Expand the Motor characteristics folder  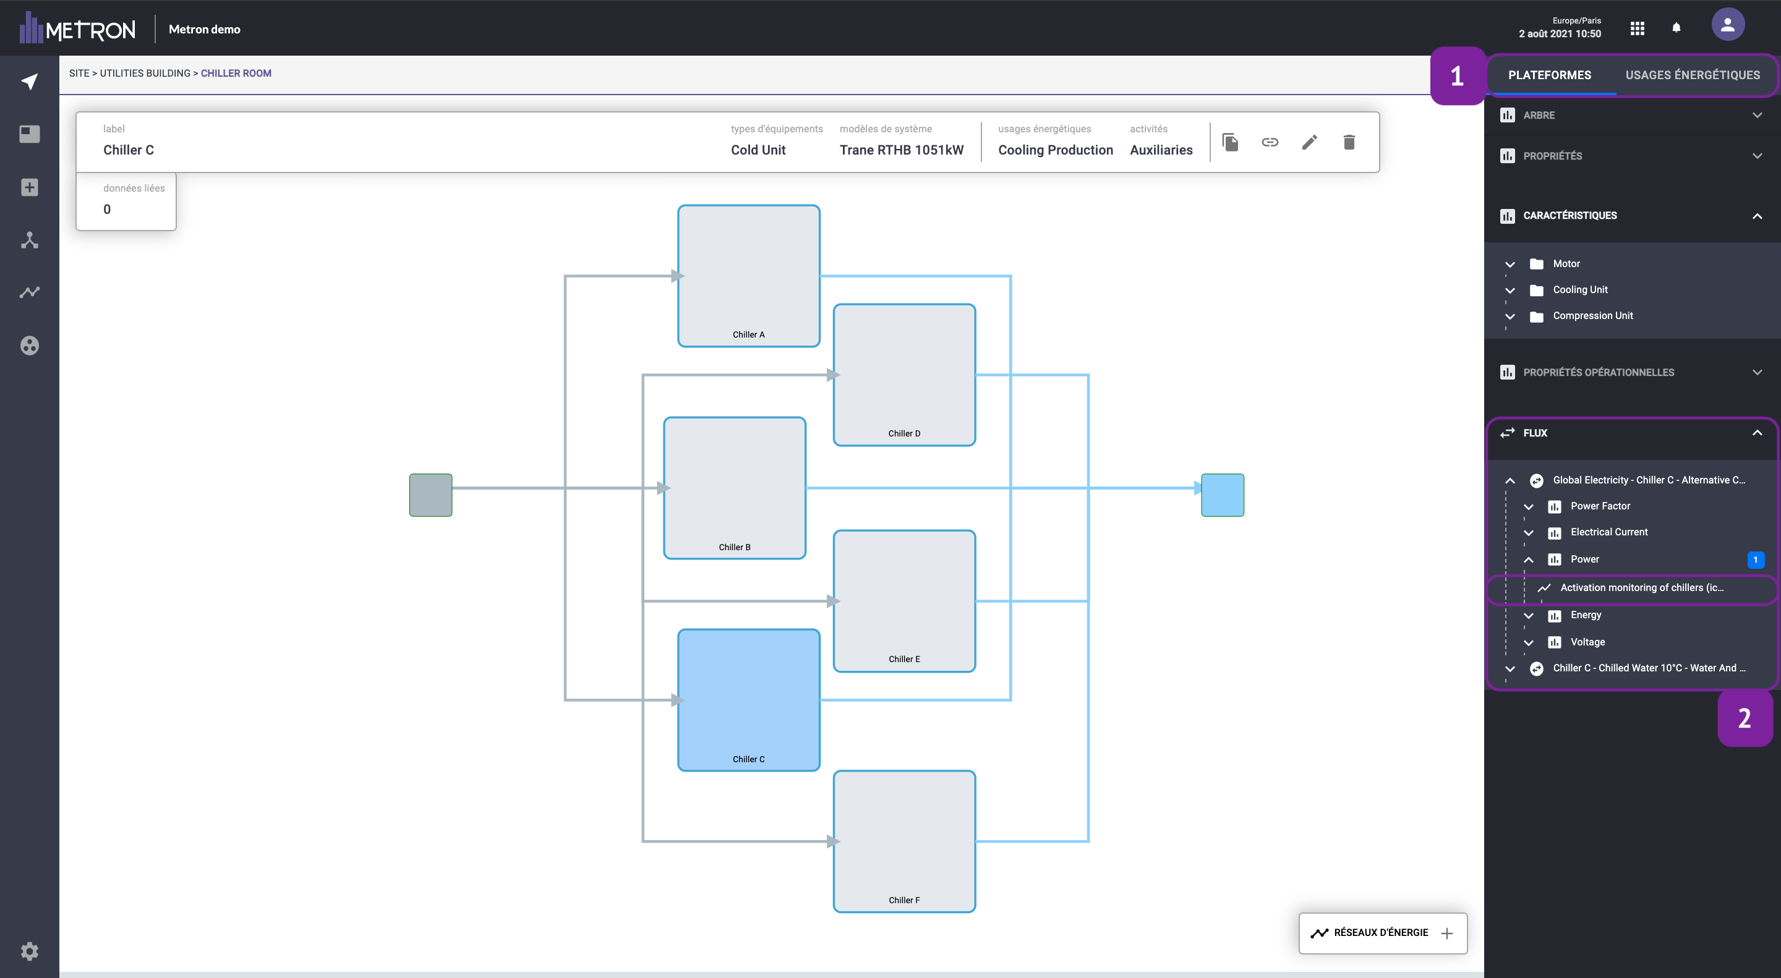tap(1510, 264)
